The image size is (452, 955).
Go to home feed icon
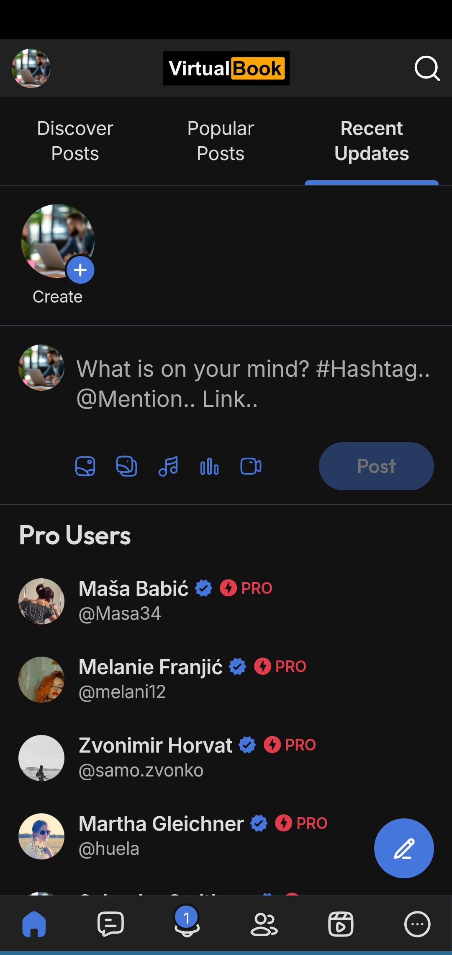click(34, 924)
